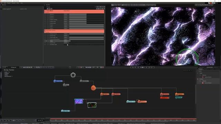Select the Position Y property row label

[x=52, y=16]
